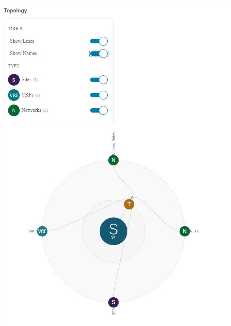This screenshot has width=231, height=326.
Task: Click the Topology heading
Action: (x=15, y=11)
